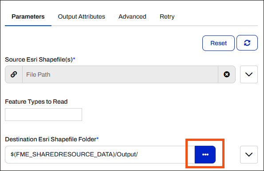This screenshot has width=264, height=171.
Task: Click the chain link icon in Source field
Action: pos(14,74)
